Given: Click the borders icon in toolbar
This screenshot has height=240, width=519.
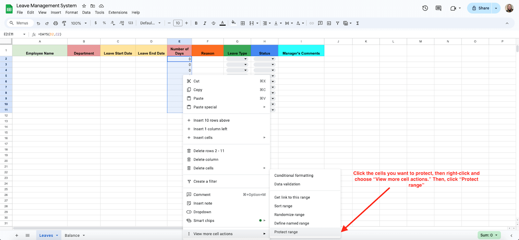Looking at the screenshot, I should [243, 23].
